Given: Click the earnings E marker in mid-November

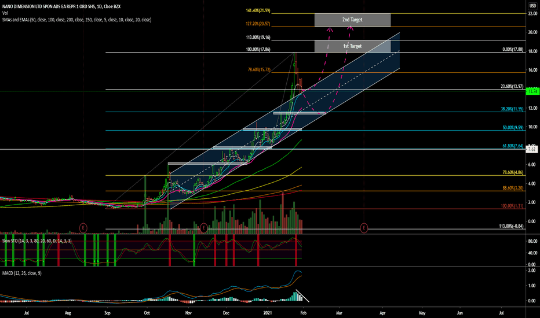Looking at the screenshot, I should (203, 228).
